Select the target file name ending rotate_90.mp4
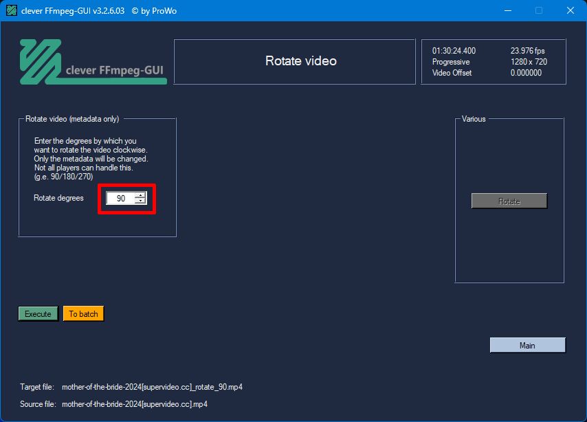 (152, 387)
